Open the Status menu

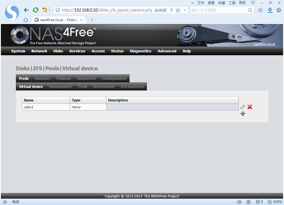(117, 51)
